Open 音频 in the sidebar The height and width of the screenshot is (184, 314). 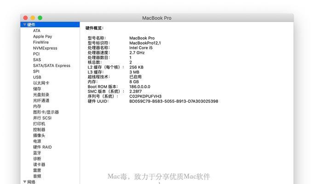pyautogui.click(x=37, y=176)
